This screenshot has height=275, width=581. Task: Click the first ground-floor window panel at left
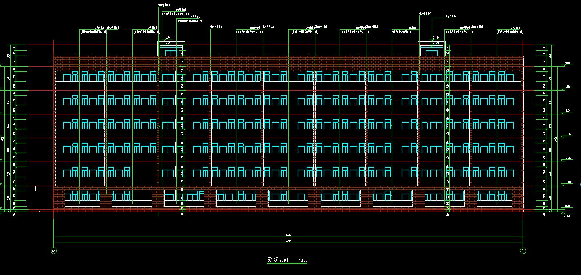[82, 198]
